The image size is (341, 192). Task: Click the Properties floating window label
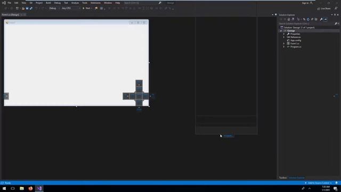click(x=229, y=136)
